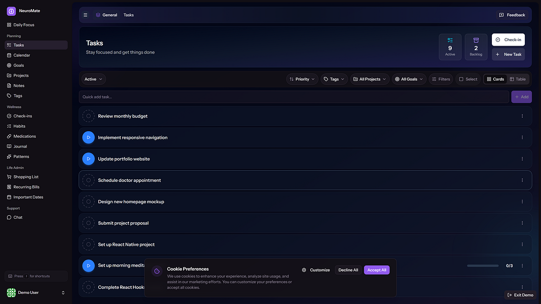Focus the Quick add task input
The height and width of the screenshot is (304, 541).
click(x=294, y=97)
